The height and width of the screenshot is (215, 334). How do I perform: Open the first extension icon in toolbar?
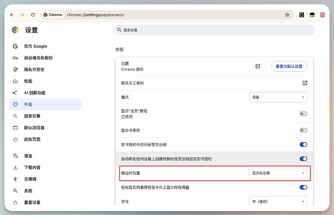click(x=302, y=15)
